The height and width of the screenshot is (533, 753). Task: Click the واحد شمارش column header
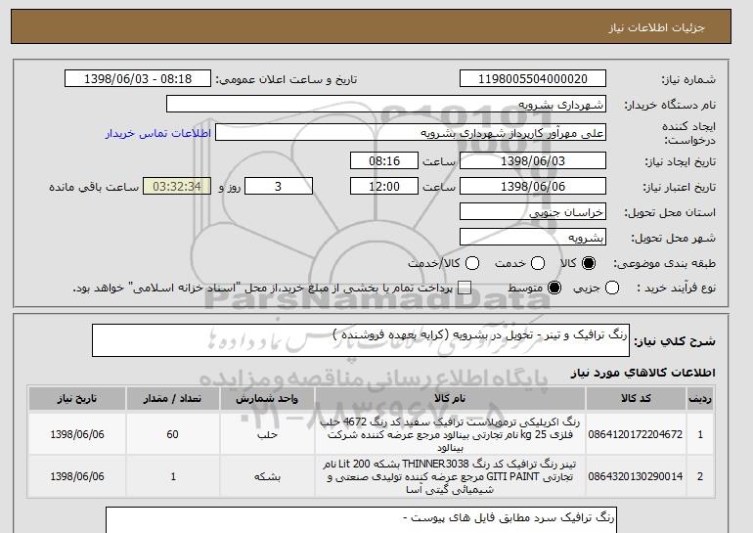click(x=267, y=399)
